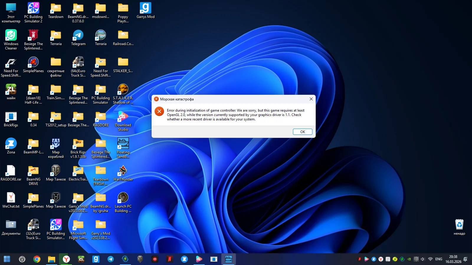Image resolution: width=472 pixels, height=265 pixels.
Task: Select the WarThunder desktop shortcut
Action: click(123, 173)
